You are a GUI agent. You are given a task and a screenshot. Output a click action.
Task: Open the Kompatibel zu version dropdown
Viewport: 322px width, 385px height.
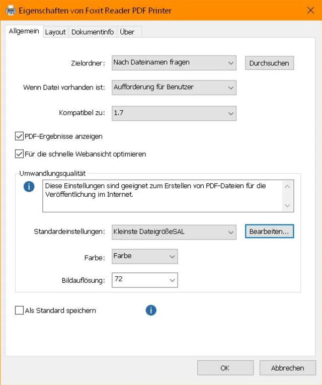pos(174,113)
